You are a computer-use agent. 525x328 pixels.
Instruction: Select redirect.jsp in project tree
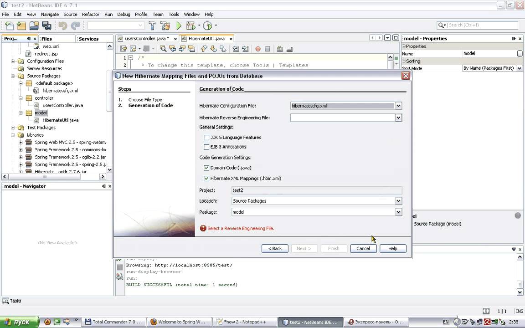pos(46,54)
